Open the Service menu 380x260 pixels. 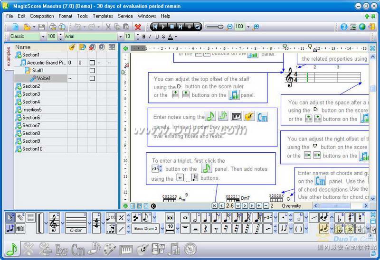tap(125, 16)
